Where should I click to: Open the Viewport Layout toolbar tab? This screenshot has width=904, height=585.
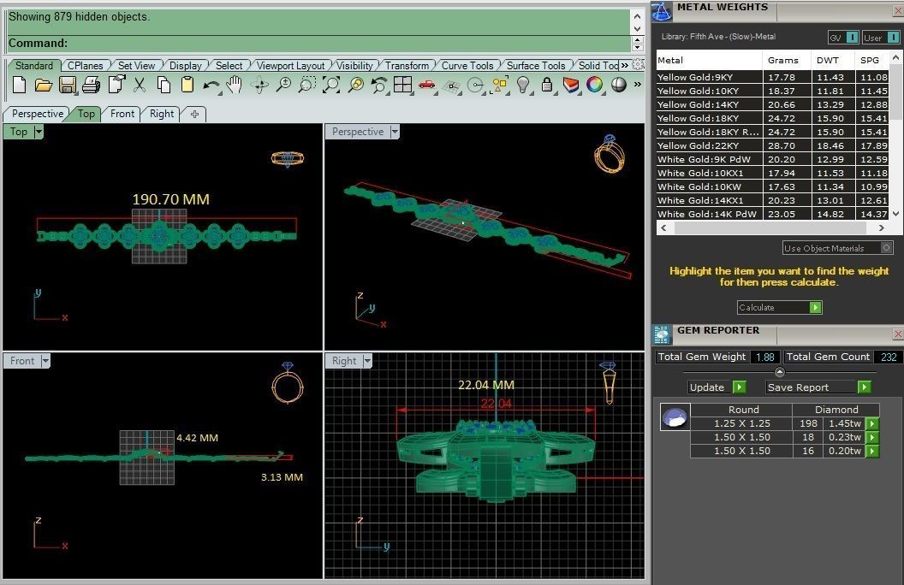290,66
